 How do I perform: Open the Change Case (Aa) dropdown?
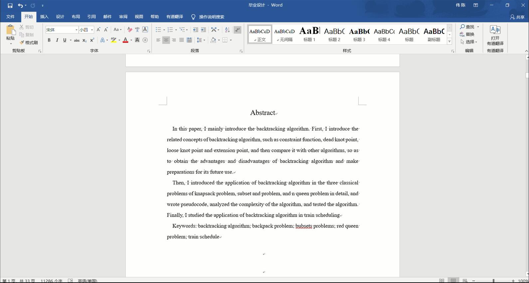click(x=117, y=30)
